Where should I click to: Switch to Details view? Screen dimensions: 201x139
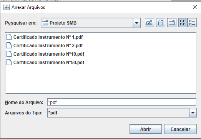click(x=192, y=23)
